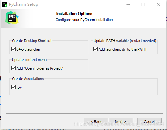
Task: Click the Create Associations group label
Action: (28, 79)
